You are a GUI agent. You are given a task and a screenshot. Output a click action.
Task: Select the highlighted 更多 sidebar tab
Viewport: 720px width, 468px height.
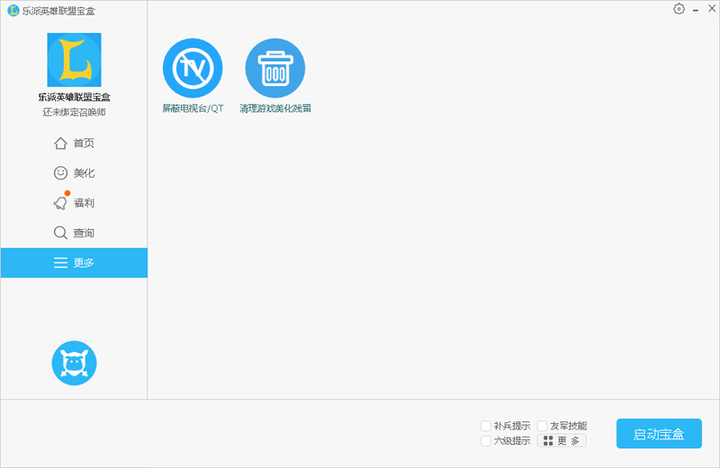click(74, 263)
